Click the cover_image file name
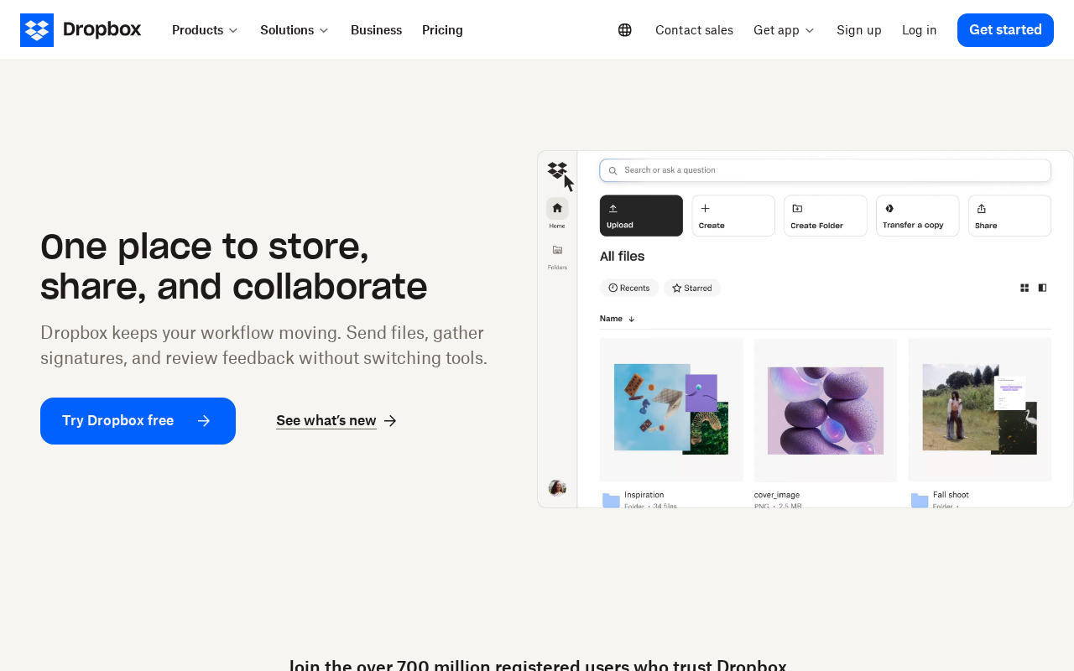 point(777,495)
